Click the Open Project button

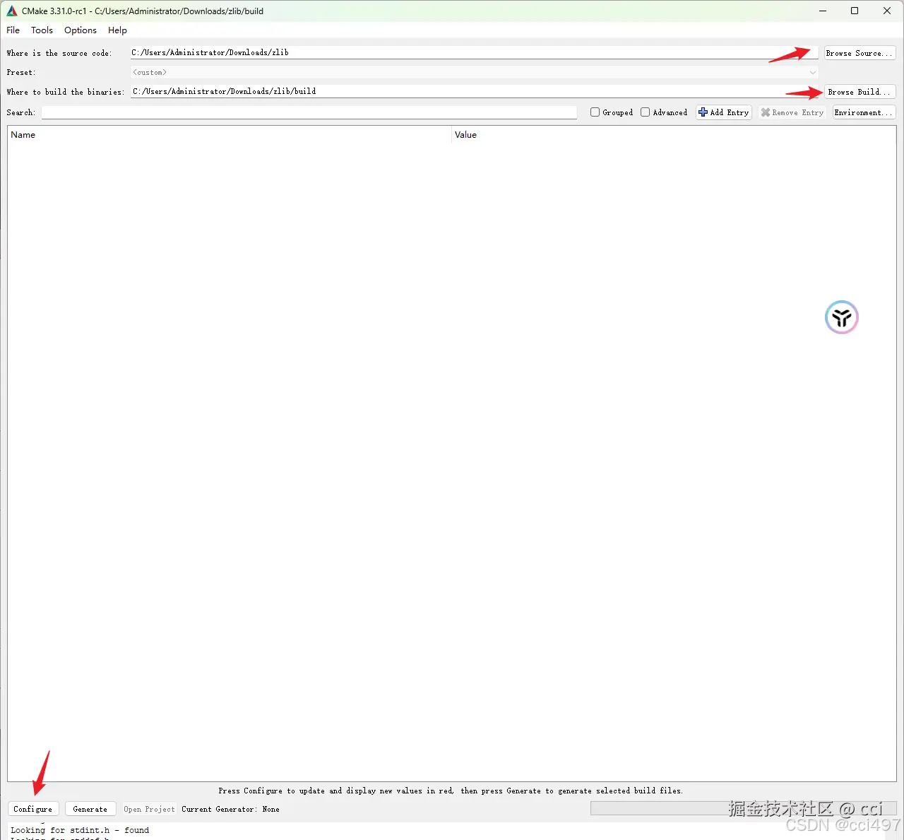[149, 809]
